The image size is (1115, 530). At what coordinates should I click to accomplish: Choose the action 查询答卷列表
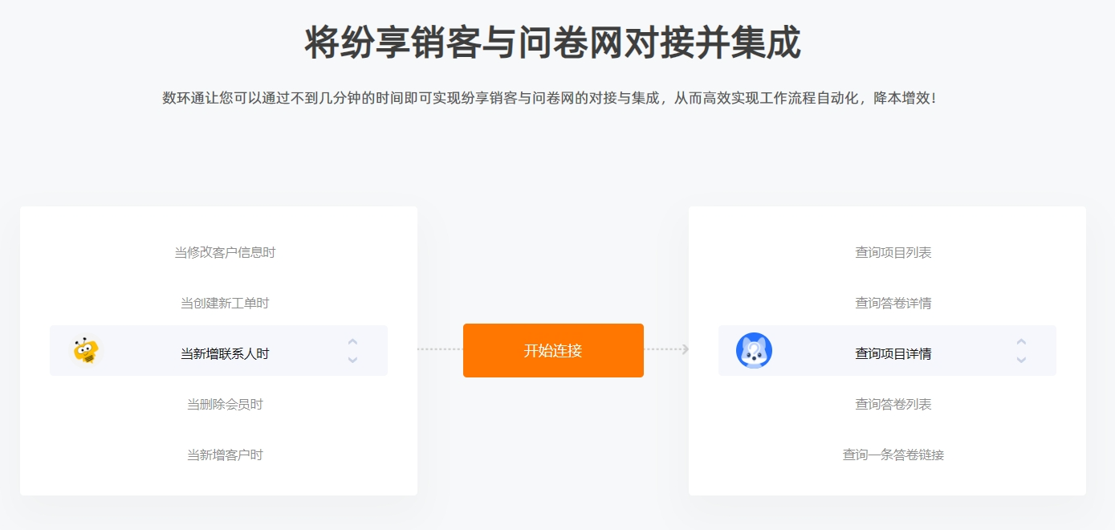[x=893, y=404]
